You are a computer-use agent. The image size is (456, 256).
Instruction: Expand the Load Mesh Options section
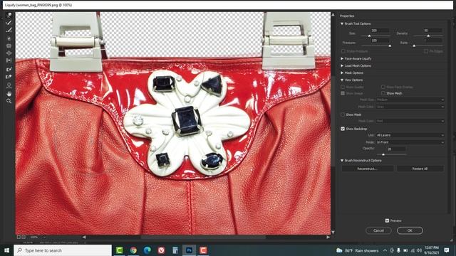(x=342, y=66)
